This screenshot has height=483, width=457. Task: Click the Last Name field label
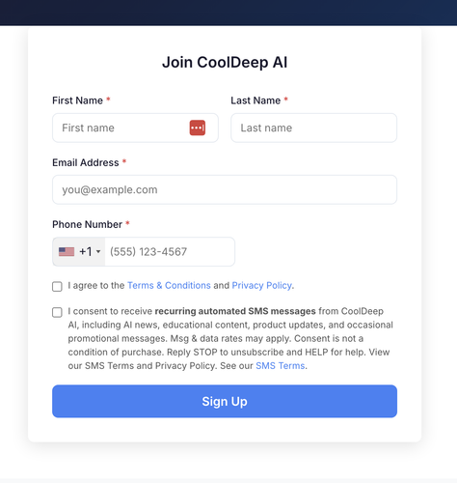[x=255, y=100]
